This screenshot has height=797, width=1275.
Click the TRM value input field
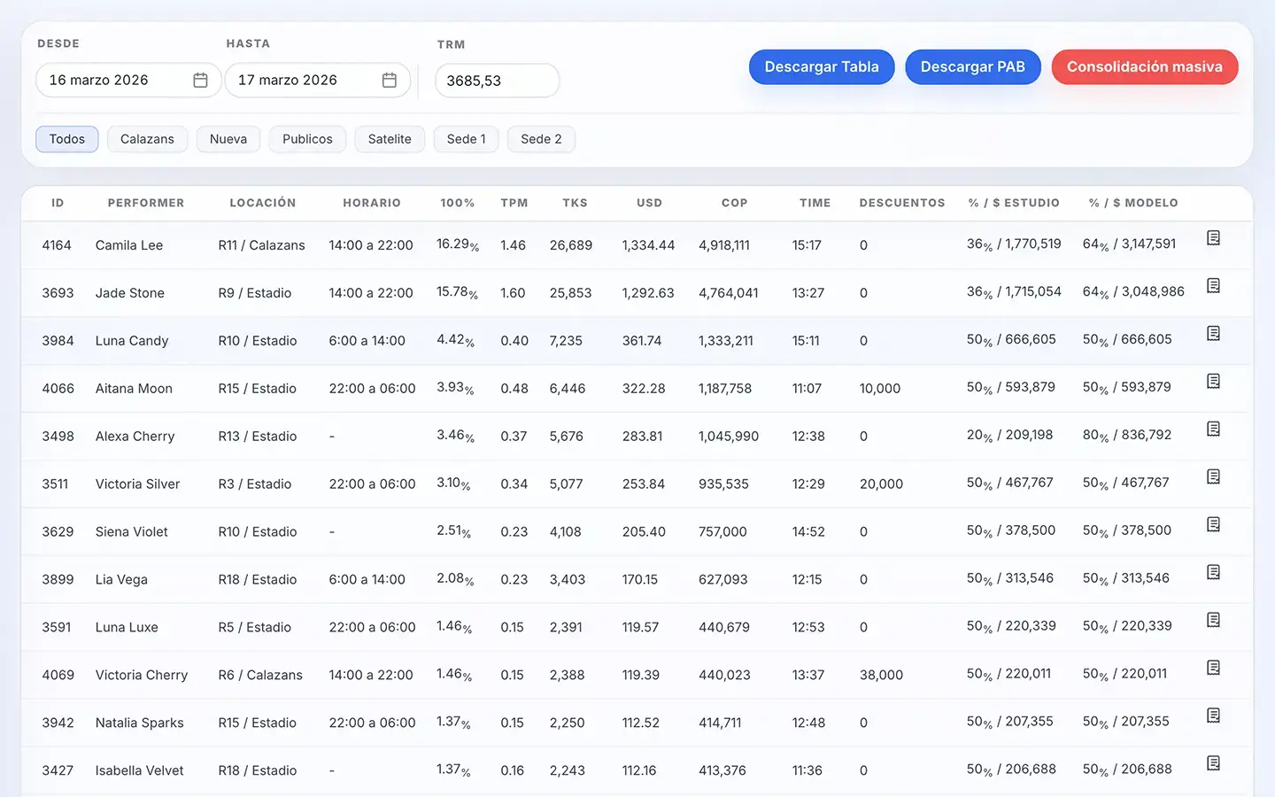(x=497, y=80)
